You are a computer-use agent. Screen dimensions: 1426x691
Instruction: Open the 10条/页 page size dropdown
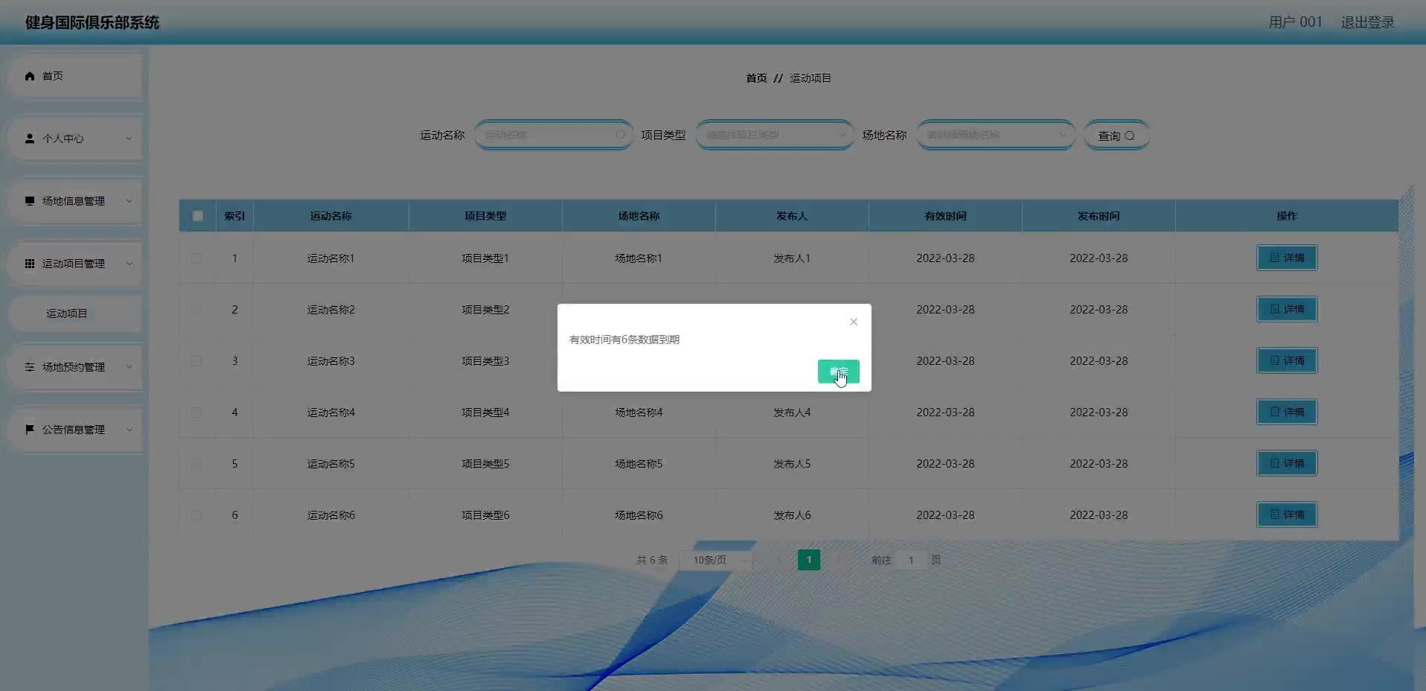point(716,560)
